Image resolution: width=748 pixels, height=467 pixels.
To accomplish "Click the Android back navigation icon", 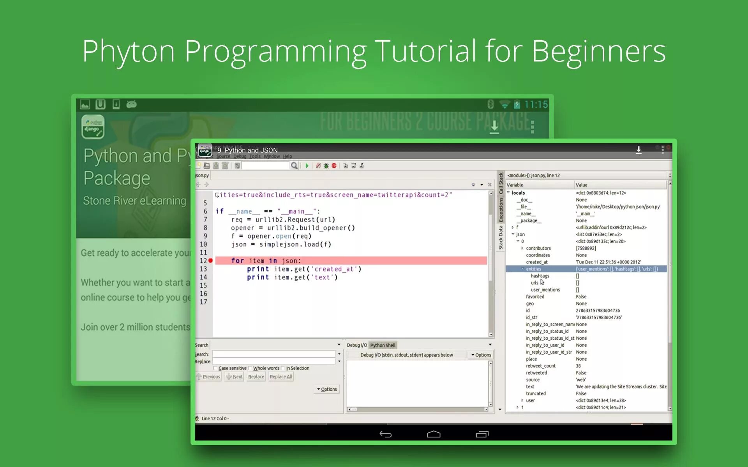I will point(386,434).
